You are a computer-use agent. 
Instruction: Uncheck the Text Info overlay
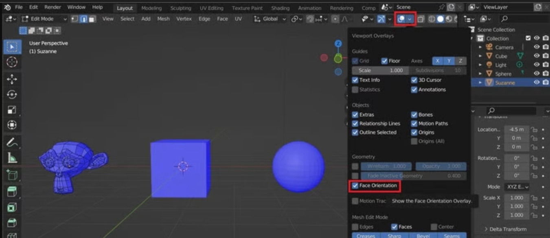(x=355, y=80)
